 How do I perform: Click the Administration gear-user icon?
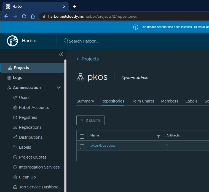pyautogui.click(x=9, y=88)
